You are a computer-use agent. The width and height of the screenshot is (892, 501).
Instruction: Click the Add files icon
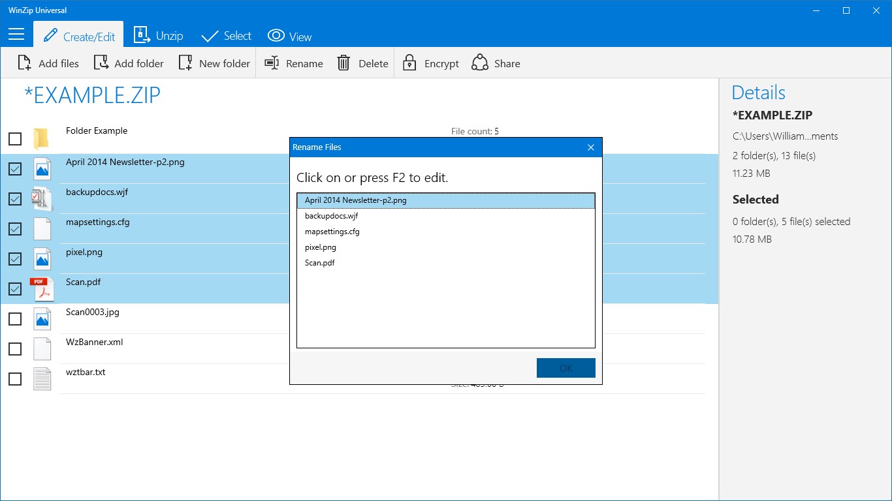(x=24, y=63)
